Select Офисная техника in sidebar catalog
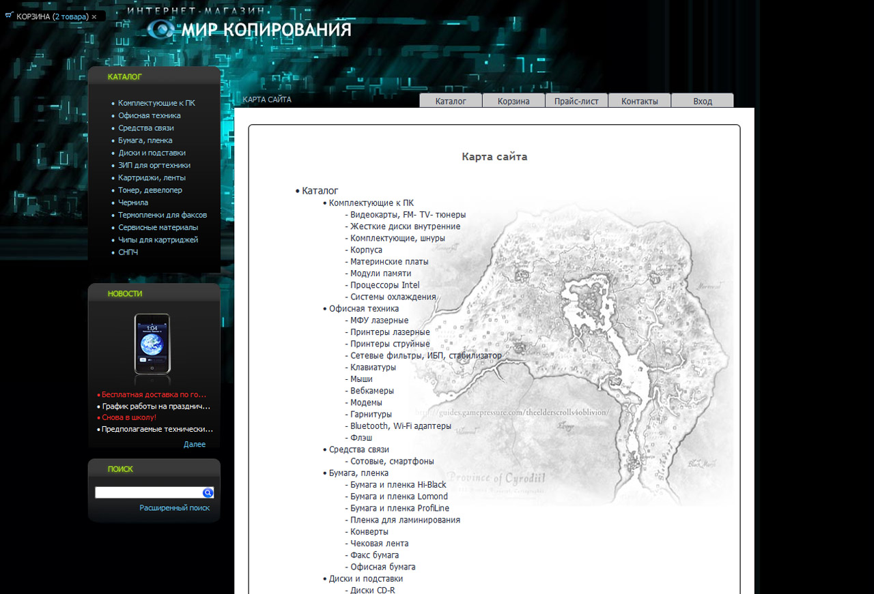Image resolution: width=874 pixels, height=594 pixels. pyautogui.click(x=150, y=115)
